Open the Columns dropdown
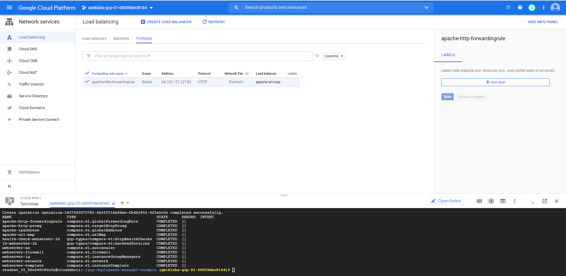566x276 pixels. coord(334,56)
